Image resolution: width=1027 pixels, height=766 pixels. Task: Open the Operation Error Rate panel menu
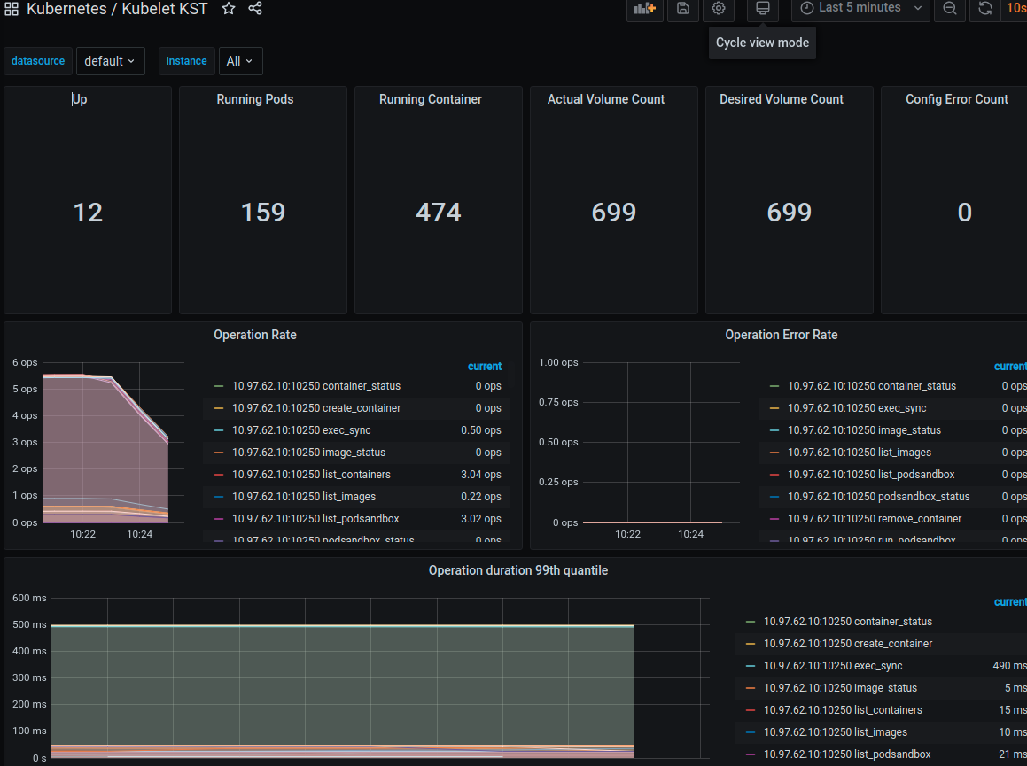pyautogui.click(x=782, y=335)
